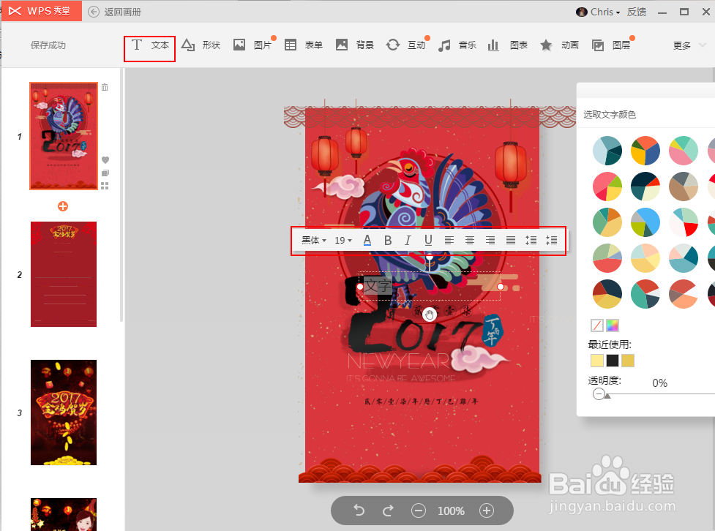Select the teal-blue palette in first row
The image size is (715, 531).
[x=607, y=151]
